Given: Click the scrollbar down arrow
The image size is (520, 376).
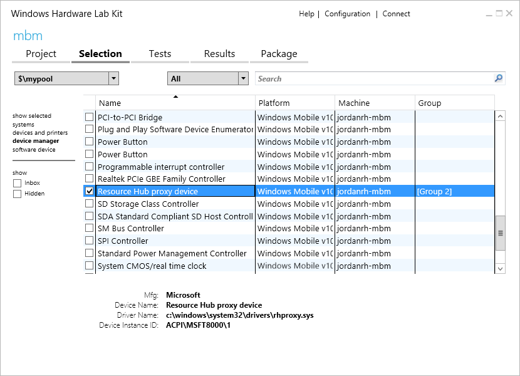Looking at the screenshot, I should click(500, 268).
